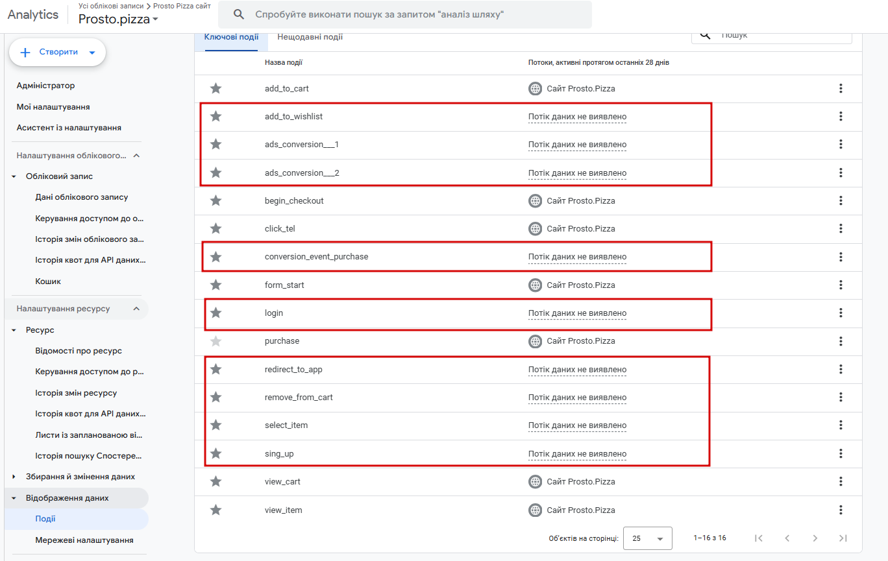
Task: Click the search magnifier icon in top bar
Action: [239, 14]
